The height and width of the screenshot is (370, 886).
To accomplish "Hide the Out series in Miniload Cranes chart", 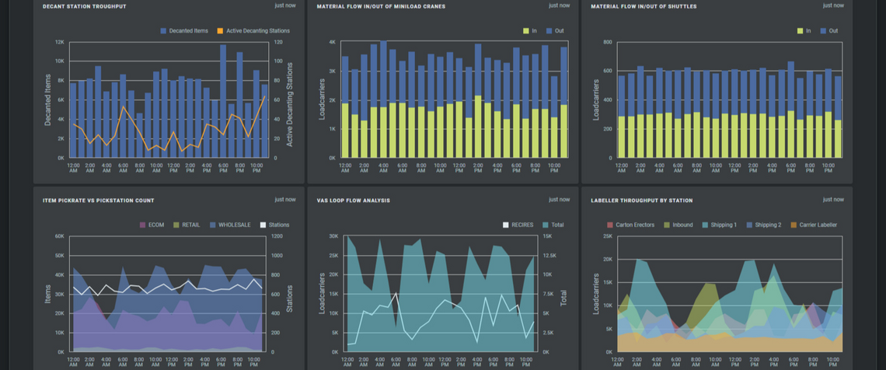I will coord(555,31).
